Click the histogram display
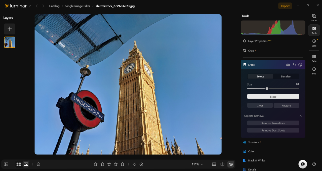The width and height of the screenshot is (322, 171). click(273, 27)
